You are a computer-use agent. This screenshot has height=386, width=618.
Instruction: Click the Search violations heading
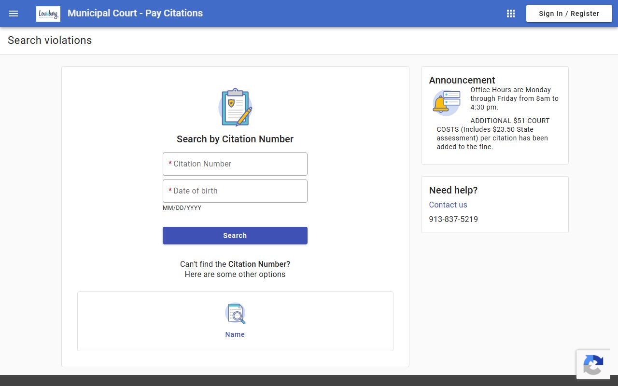(x=50, y=41)
